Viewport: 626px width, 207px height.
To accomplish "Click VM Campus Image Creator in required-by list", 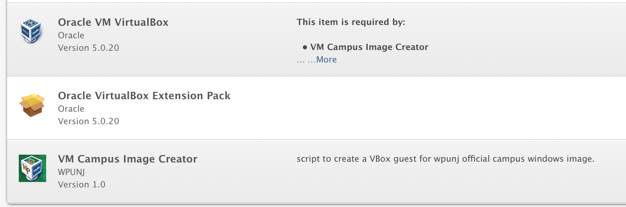I will click(x=369, y=47).
